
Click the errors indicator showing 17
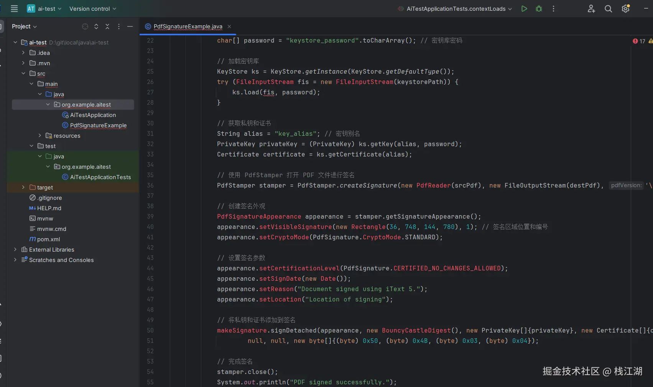point(639,41)
